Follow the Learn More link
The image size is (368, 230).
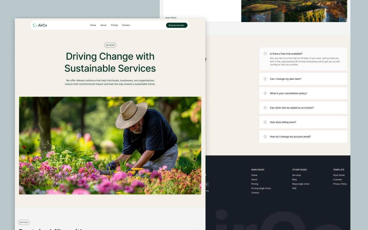(x=170, y=18)
